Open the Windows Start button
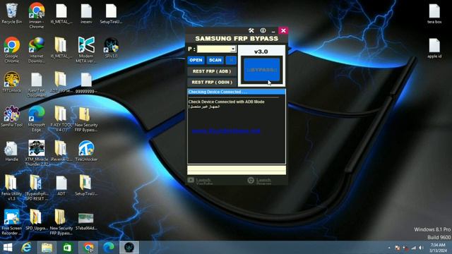The height and width of the screenshot is (254, 452). [x=8, y=248]
